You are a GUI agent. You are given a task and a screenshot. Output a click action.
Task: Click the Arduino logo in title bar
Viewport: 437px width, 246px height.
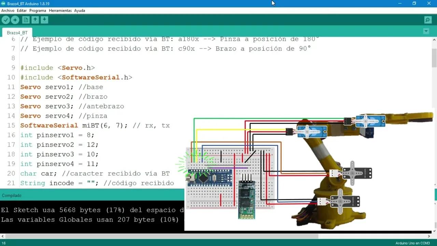click(3, 3)
